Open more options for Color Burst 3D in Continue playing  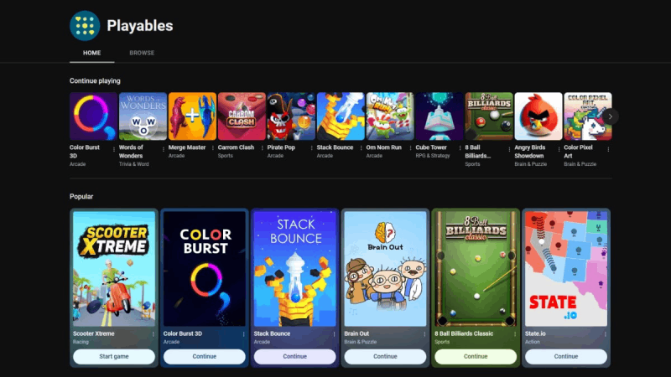coord(114,149)
